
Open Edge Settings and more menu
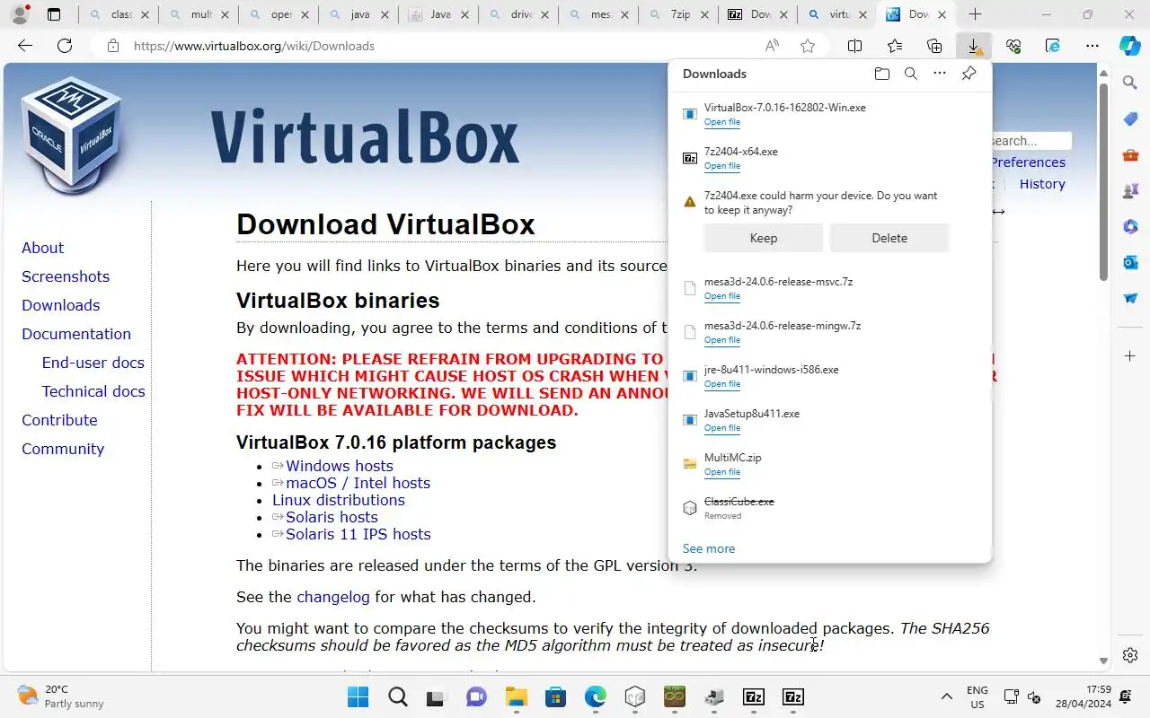click(x=1092, y=46)
